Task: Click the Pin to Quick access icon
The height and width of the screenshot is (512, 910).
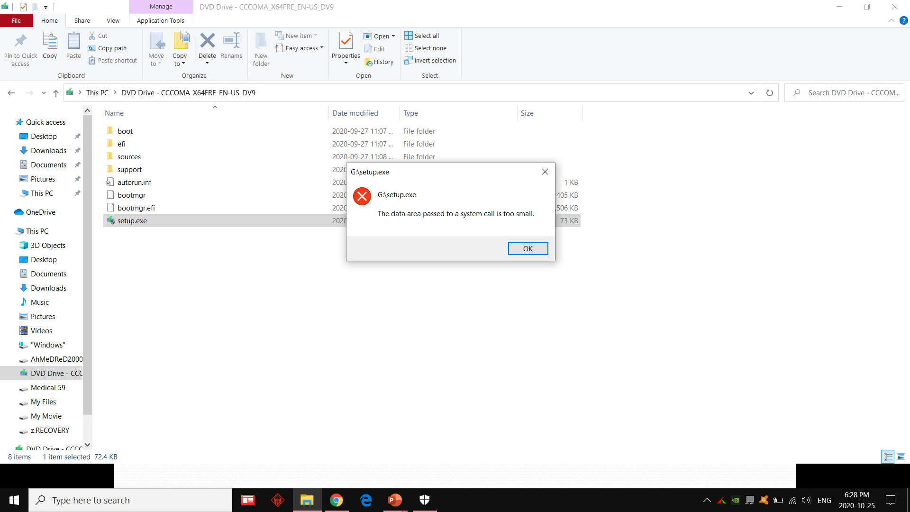Action: (x=20, y=41)
